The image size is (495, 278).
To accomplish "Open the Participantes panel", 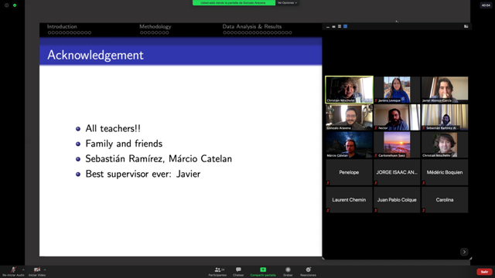I will coord(217,270).
